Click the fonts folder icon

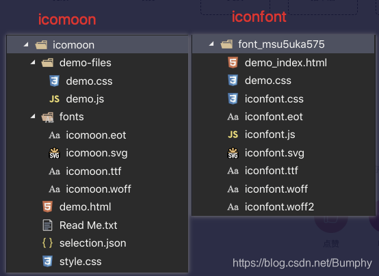pos(47,117)
